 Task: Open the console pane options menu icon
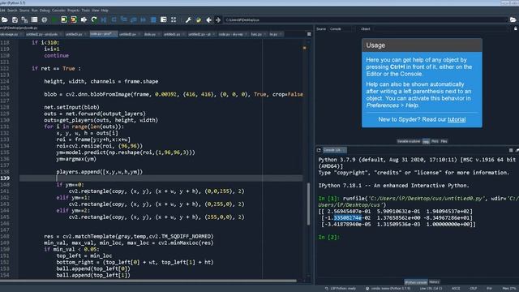(x=511, y=150)
